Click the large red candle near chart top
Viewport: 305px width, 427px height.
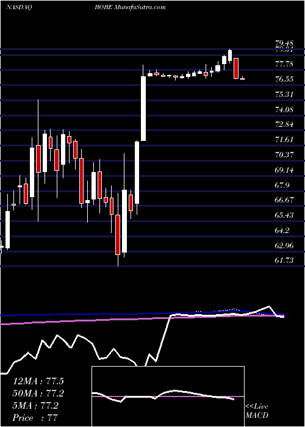(x=236, y=68)
